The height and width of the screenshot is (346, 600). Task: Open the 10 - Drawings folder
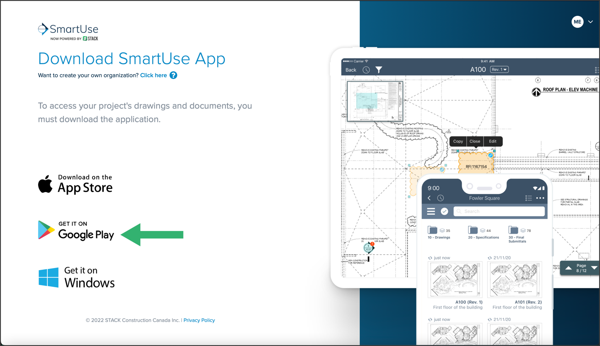click(439, 233)
